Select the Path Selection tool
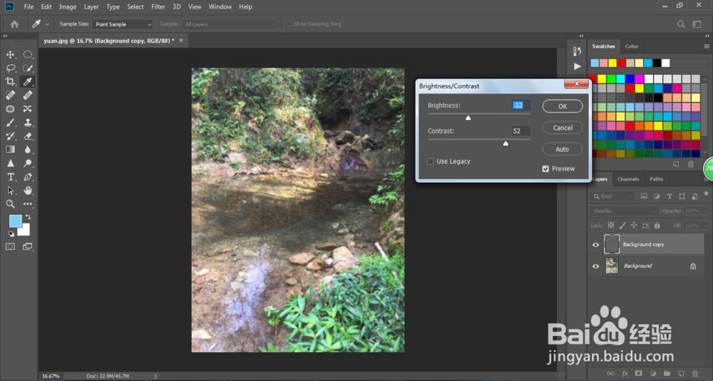This screenshot has height=381, width=713. (10, 190)
